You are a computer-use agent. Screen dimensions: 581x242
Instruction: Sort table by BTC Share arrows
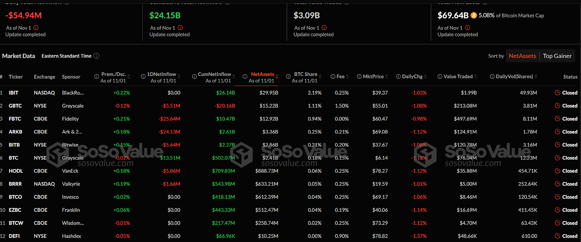click(x=320, y=77)
